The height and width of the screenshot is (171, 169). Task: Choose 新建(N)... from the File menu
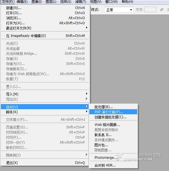tap(45, 8)
